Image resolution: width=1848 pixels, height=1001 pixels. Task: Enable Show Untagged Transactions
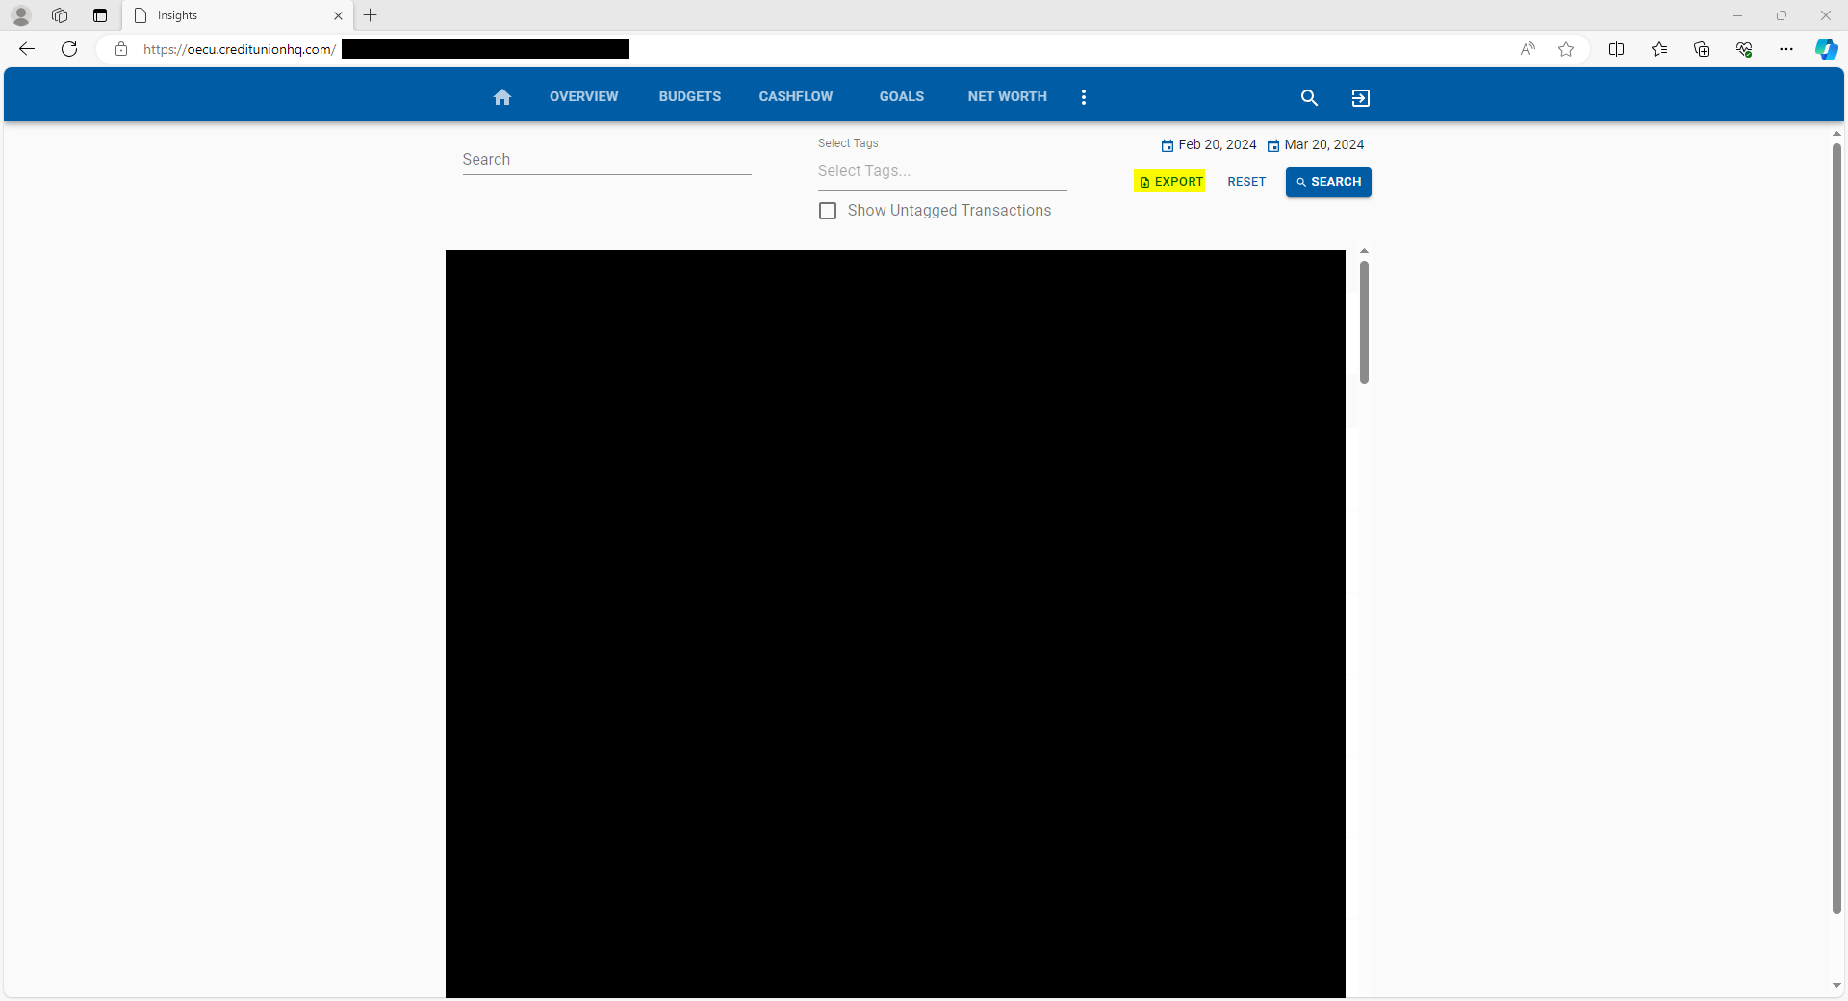[828, 211]
